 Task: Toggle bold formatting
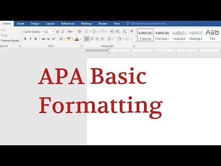(25, 39)
